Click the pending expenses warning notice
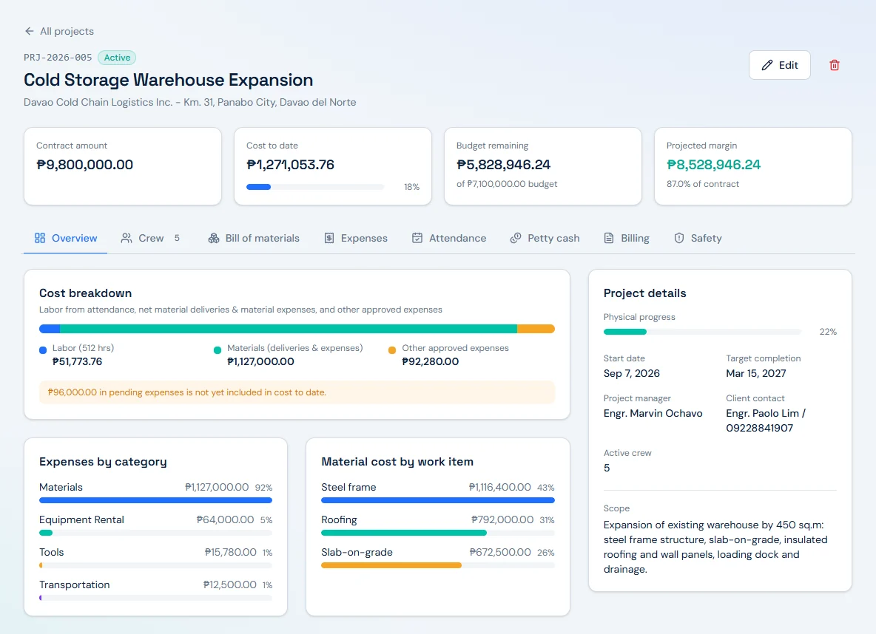This screenshot has width=876, height=634. (297, 392)
